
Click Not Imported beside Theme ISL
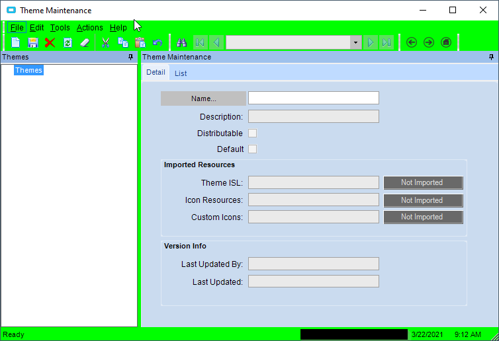click(424, 182)
